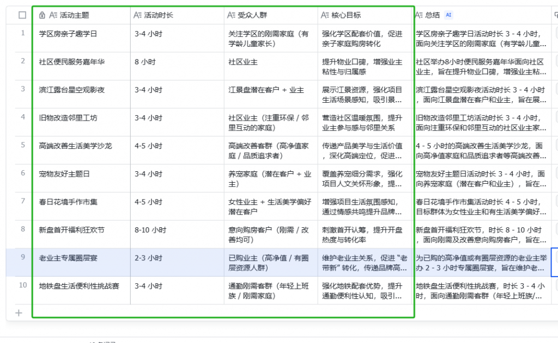Click the 8-10 小时 duration cell

pyautogui.click(x=177, y=235)
